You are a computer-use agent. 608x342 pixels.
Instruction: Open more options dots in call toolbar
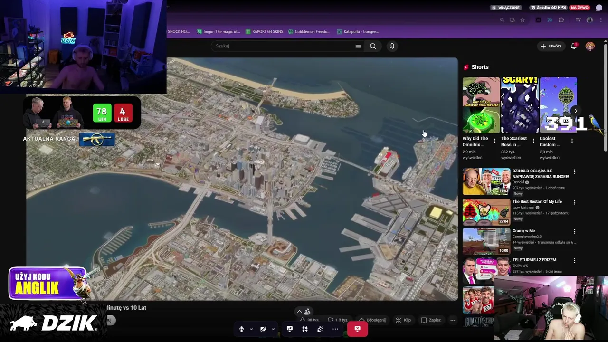click(335, 329)
